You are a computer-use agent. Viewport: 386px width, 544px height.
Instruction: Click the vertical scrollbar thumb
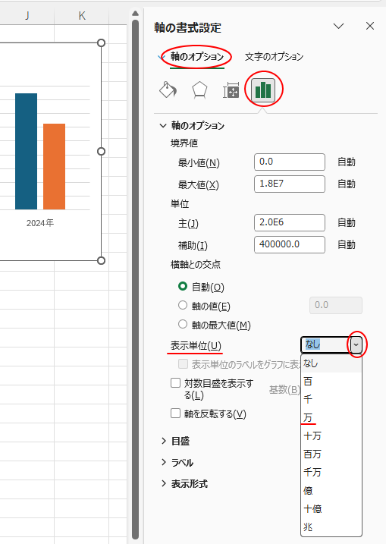click(135, 278)
